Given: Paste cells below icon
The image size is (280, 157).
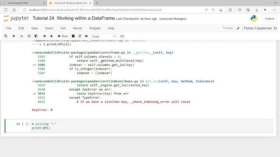Looking at the screenshot, I should 36,36.
